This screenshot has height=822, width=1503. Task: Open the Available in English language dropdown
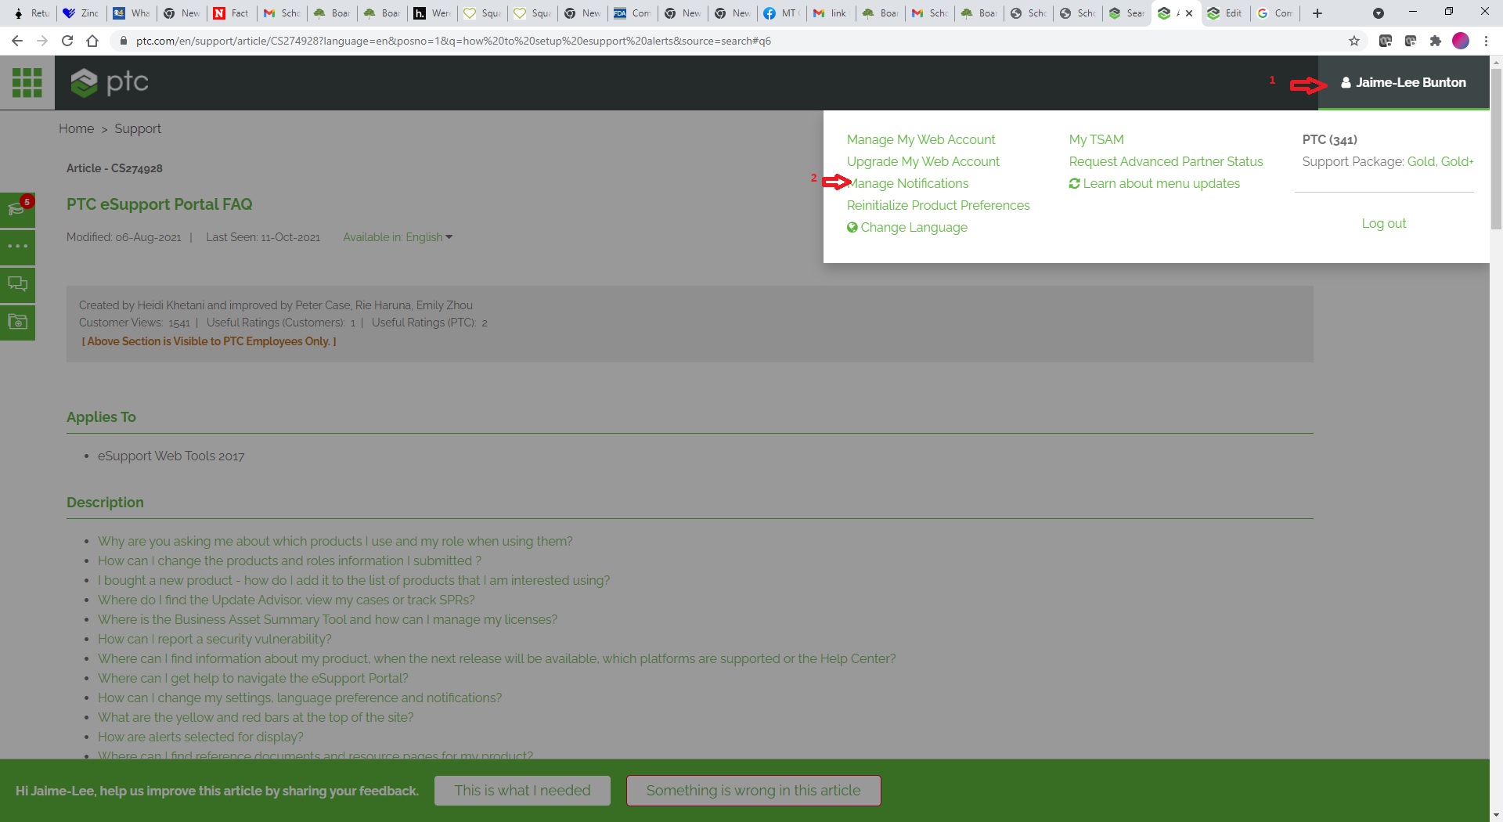[398, 236]
